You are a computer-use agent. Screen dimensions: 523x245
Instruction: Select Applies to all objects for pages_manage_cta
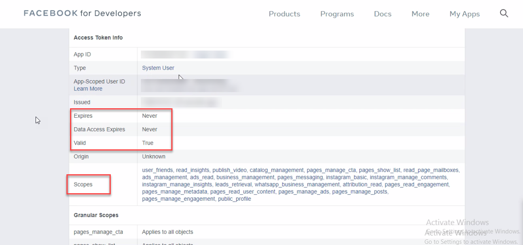[168, 232]
